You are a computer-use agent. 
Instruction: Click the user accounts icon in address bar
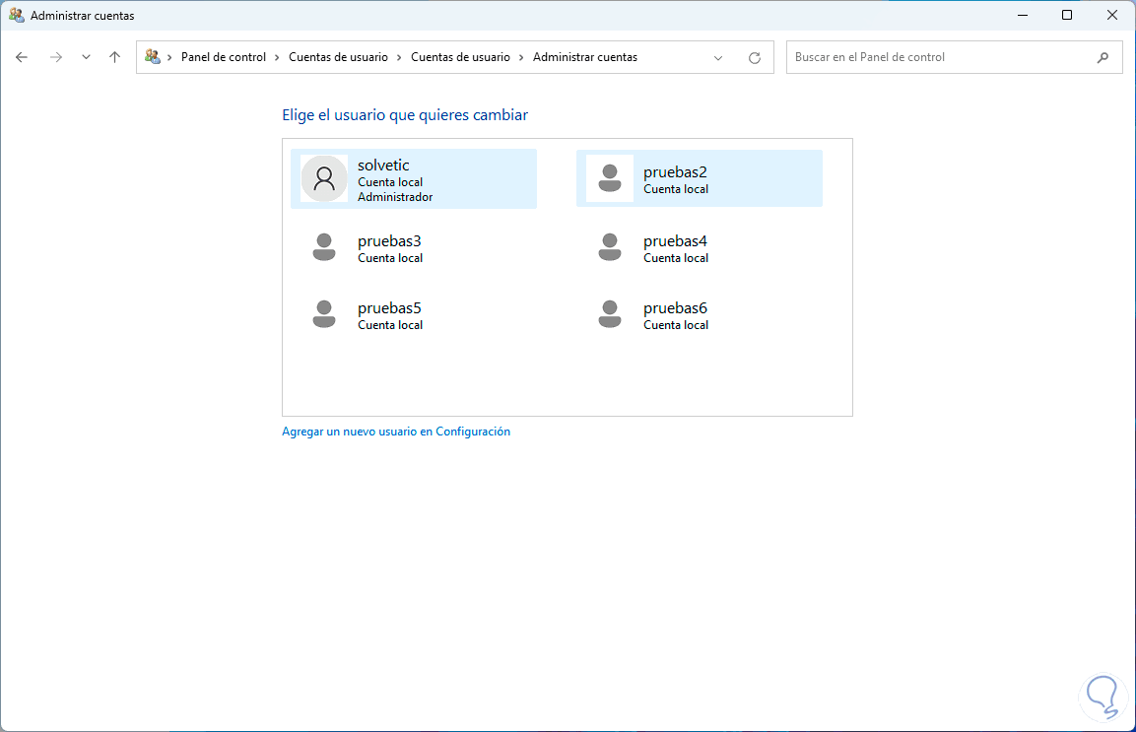pyautogui.click(x=153, y=57)
